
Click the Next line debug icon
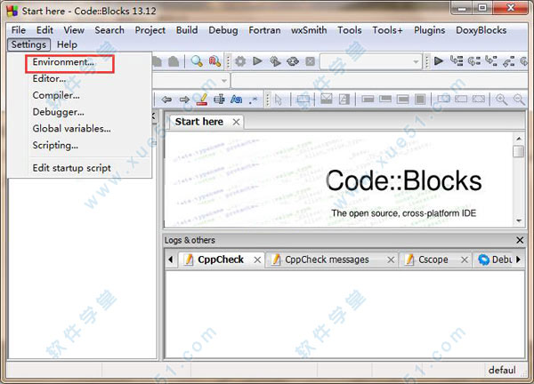point(474,61)
